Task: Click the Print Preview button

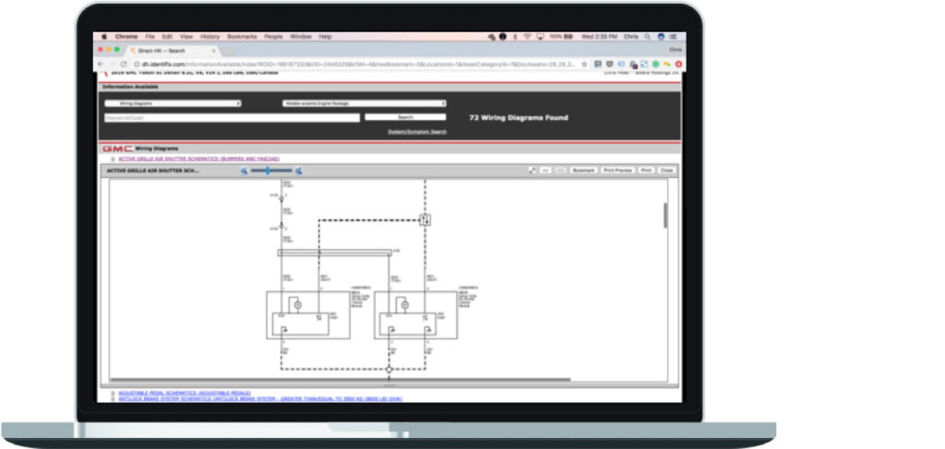Action: pos(617,171)
